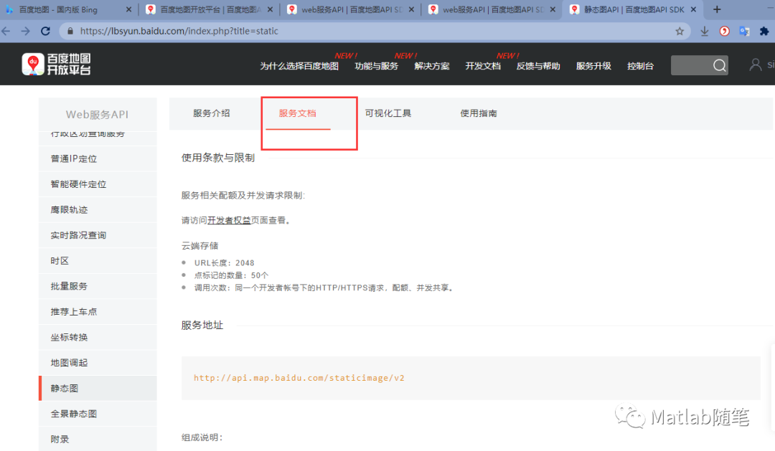775x451 pixels.
Task: Bookmark page with star icon
Action: tap(680, 31)
